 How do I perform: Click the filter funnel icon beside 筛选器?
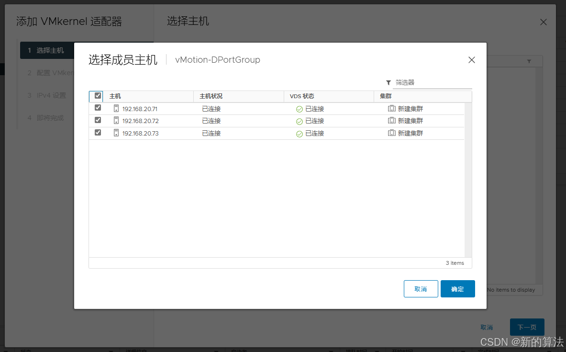(388, 83)
